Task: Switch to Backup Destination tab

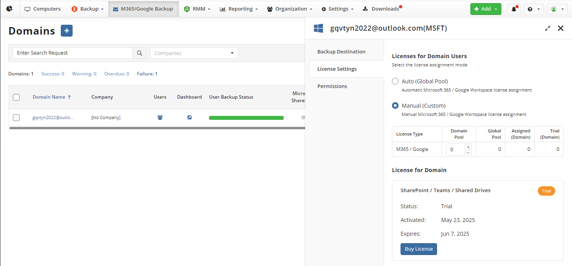Action: (x=341, y=51)
